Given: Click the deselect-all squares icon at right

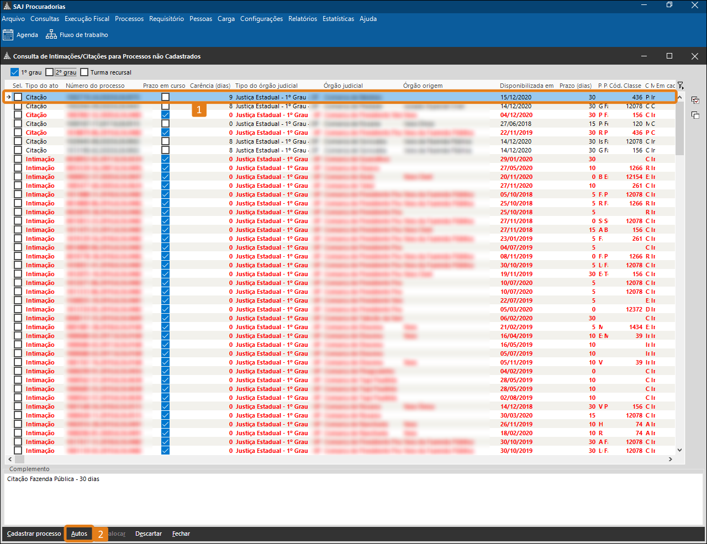Looking at the screenshot, I should coord(695,115).
